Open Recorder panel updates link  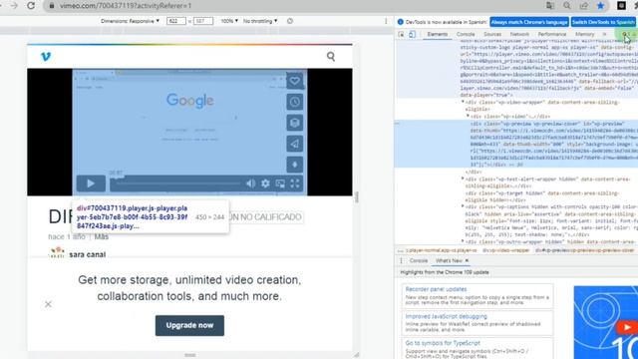(436, 289)
